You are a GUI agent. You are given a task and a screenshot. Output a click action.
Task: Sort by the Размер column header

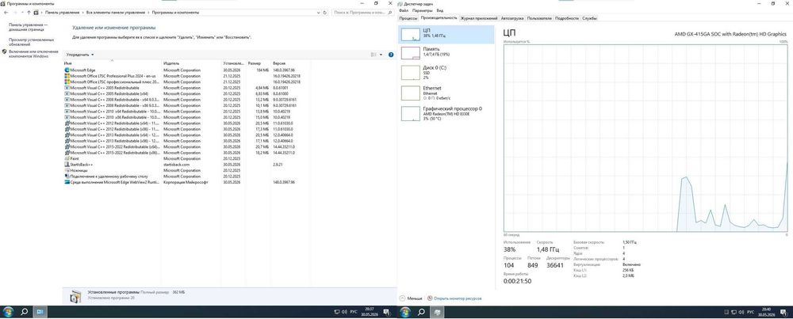pyautogui.click(x=259, y=63)
